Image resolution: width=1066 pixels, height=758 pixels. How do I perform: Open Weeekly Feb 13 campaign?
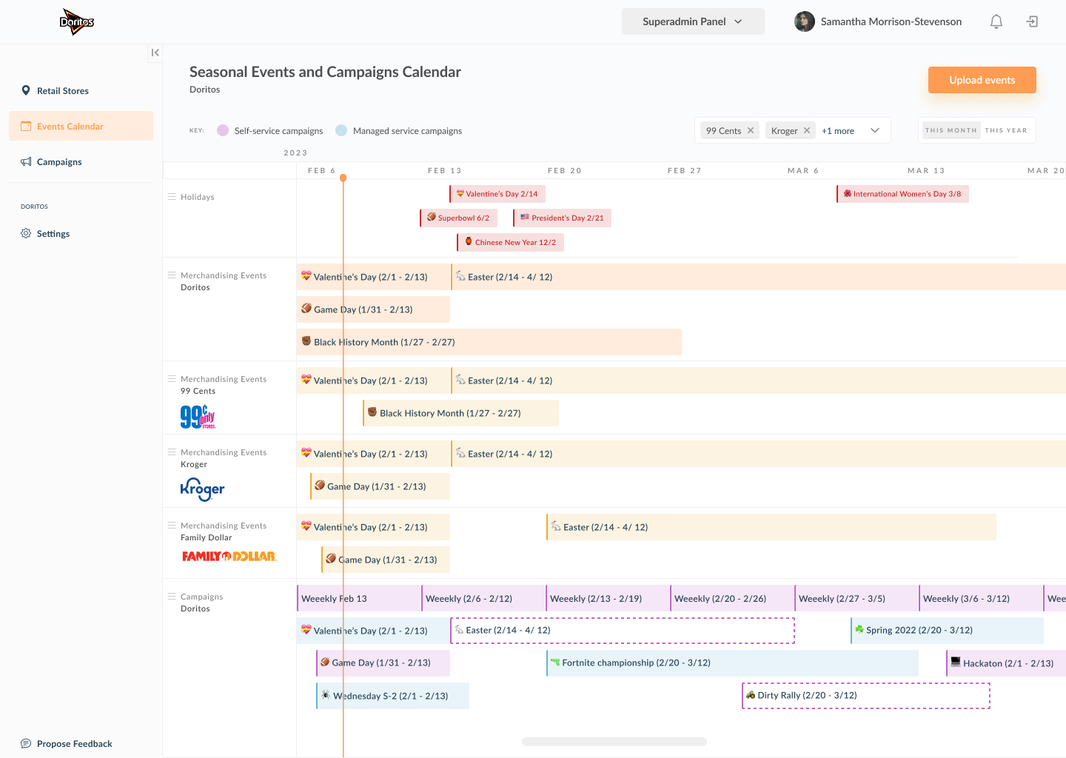[359, 599]
